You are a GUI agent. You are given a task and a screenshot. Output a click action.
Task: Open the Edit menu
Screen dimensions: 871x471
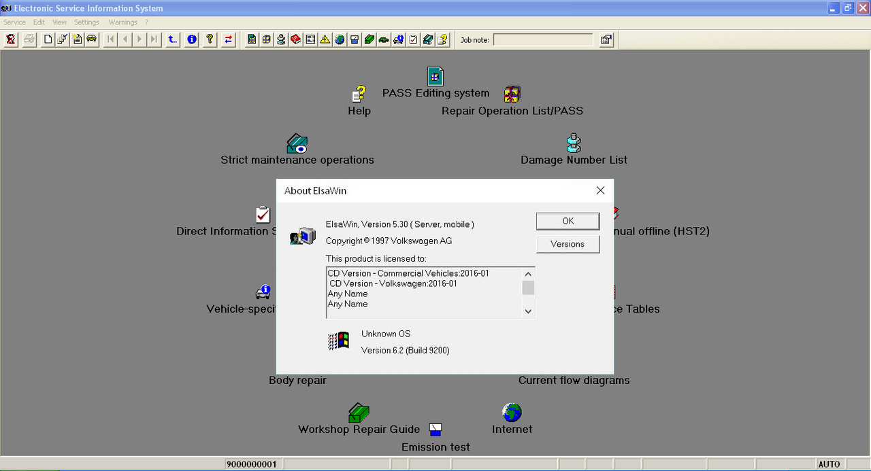pyautogui.click(x=39, y=22)
